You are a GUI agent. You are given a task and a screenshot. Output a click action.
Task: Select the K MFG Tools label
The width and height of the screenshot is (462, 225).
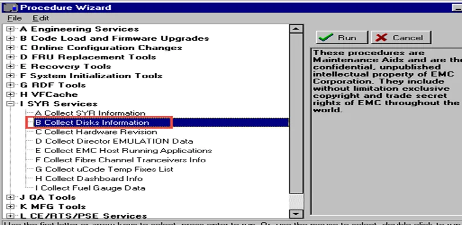pos(52,207)
